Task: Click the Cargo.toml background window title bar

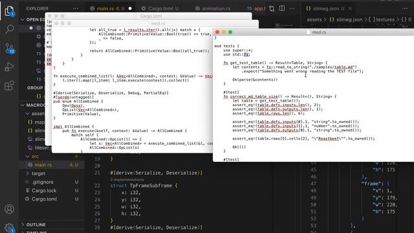Action: point(148,16)
